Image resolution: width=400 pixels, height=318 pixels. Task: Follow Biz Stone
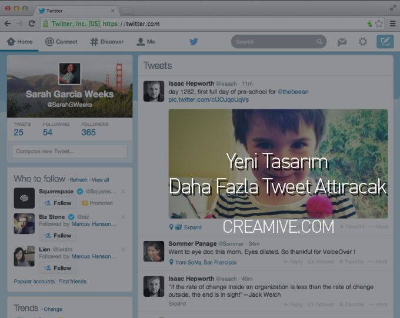[58, 235]
